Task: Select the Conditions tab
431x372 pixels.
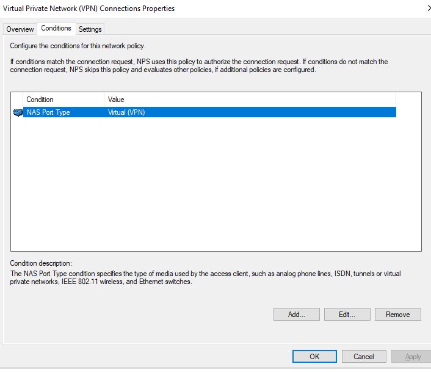Action: click(56, 28)
